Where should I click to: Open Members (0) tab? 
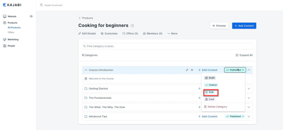coord(153,33)
